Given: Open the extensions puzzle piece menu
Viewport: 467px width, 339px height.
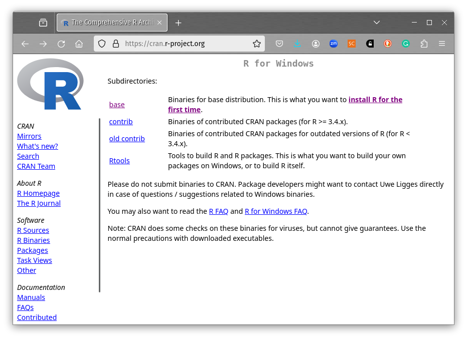Looking at the screenshot, I should pos(424,44).
